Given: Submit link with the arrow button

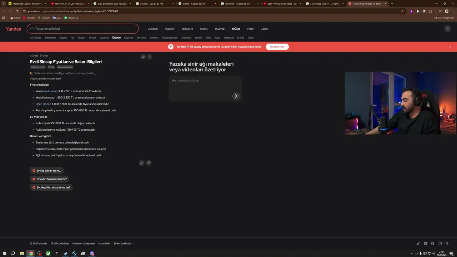Looking at the screenshot, I should pyautogui.click(x=236, y=96).
